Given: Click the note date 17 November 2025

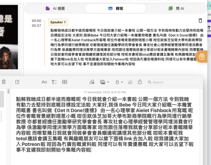Looking at the screenshot, I should coord(105,92).
